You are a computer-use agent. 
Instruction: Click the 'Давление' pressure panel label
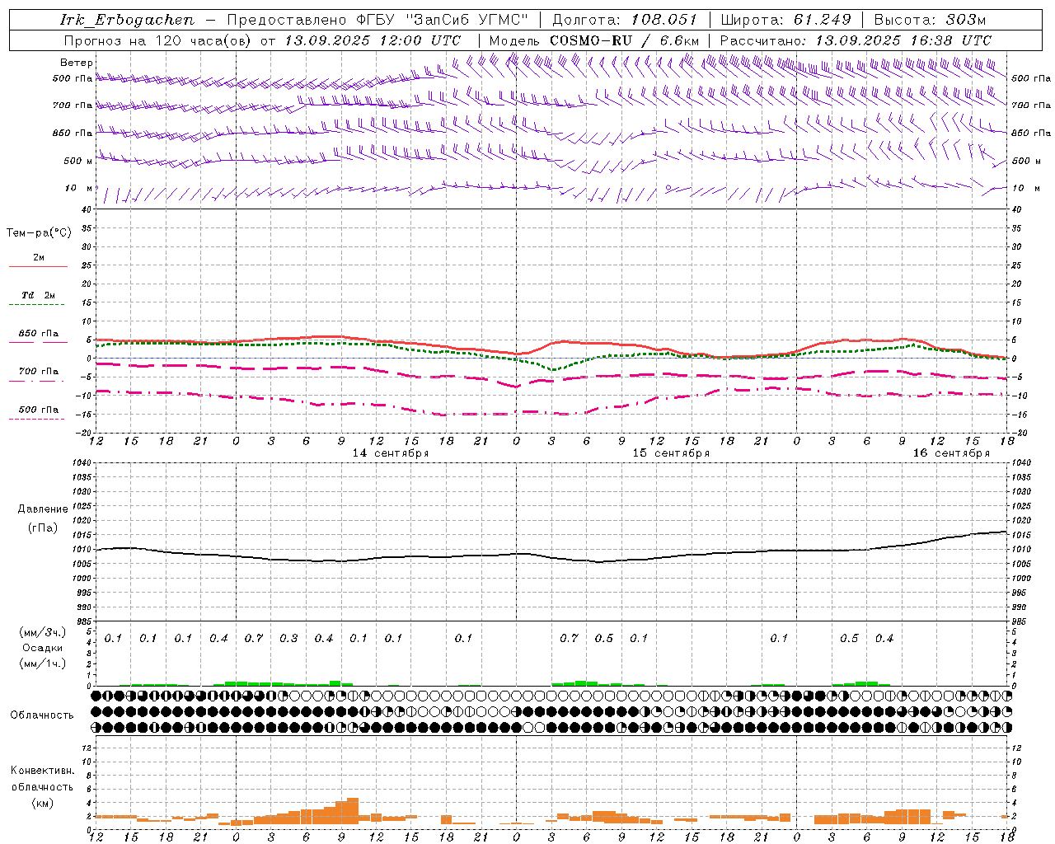(43, 509)
